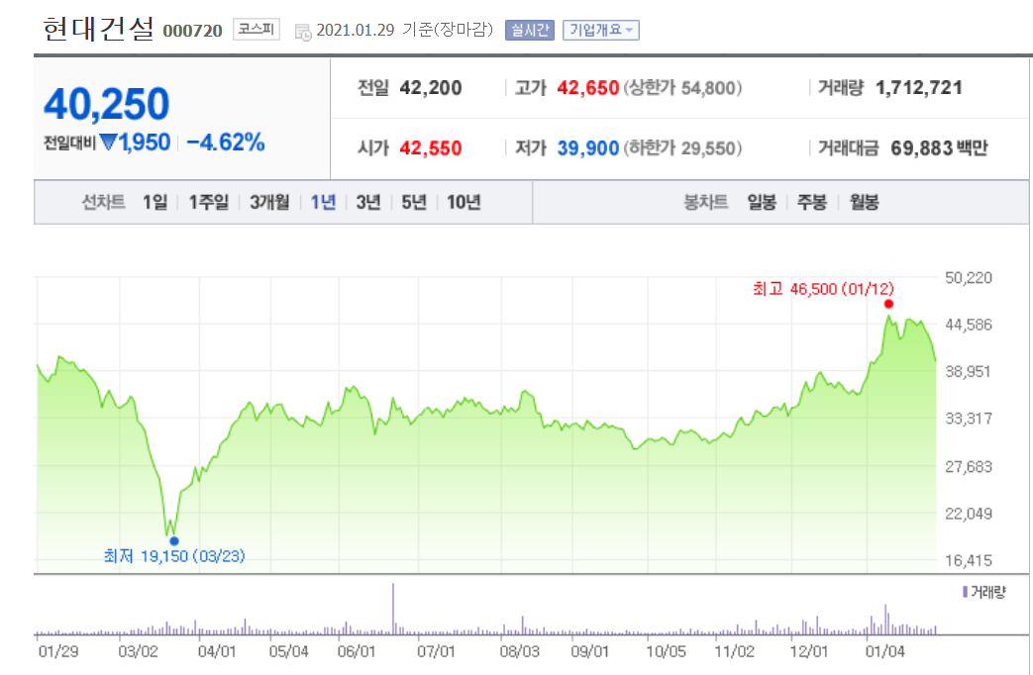Click the 현대건설 stock name heading

coord(98,29)
